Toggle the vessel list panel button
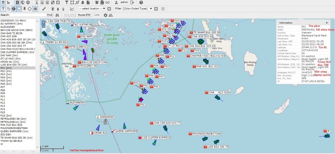Viewport: 335px width, 154px height. (x=35, y=9)
